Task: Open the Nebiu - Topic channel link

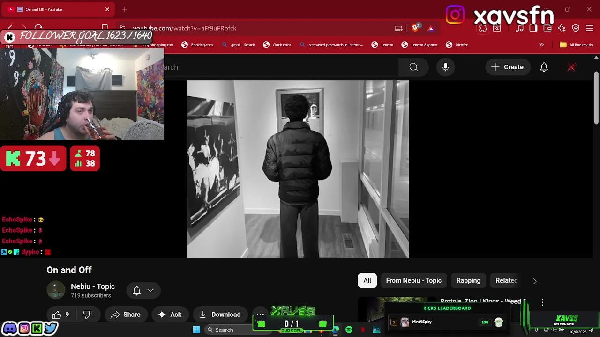Action: [93, 286]
